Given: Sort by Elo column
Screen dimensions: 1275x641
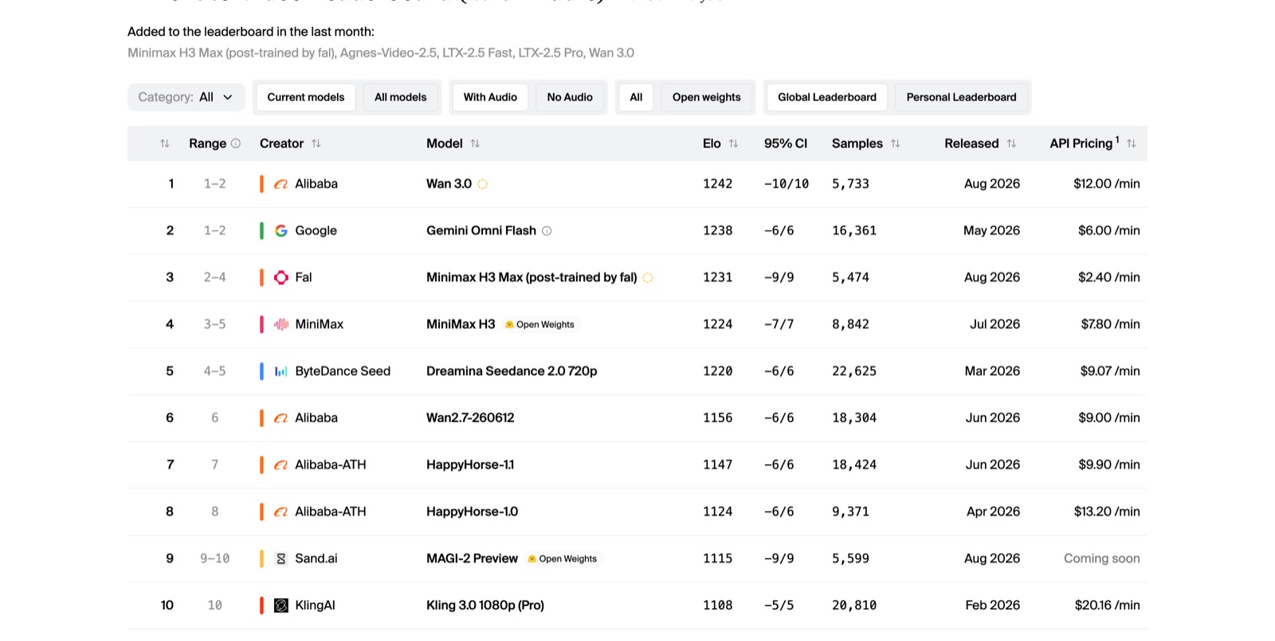Looking at the screenshot, I should [x=733, y=143].
